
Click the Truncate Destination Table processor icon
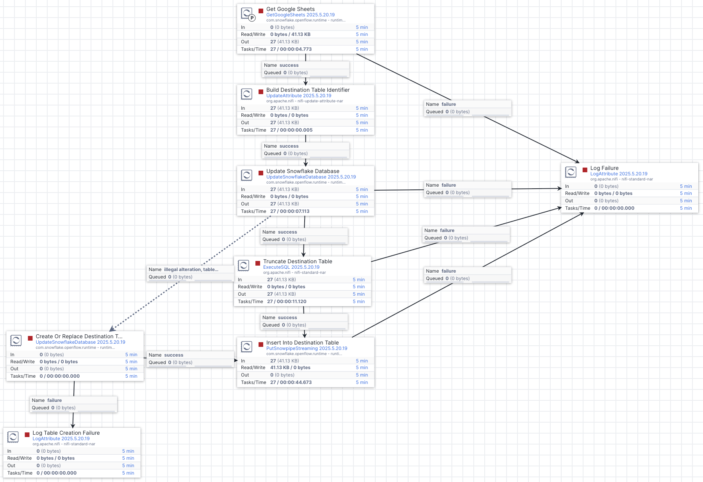[x=244, y=265]
